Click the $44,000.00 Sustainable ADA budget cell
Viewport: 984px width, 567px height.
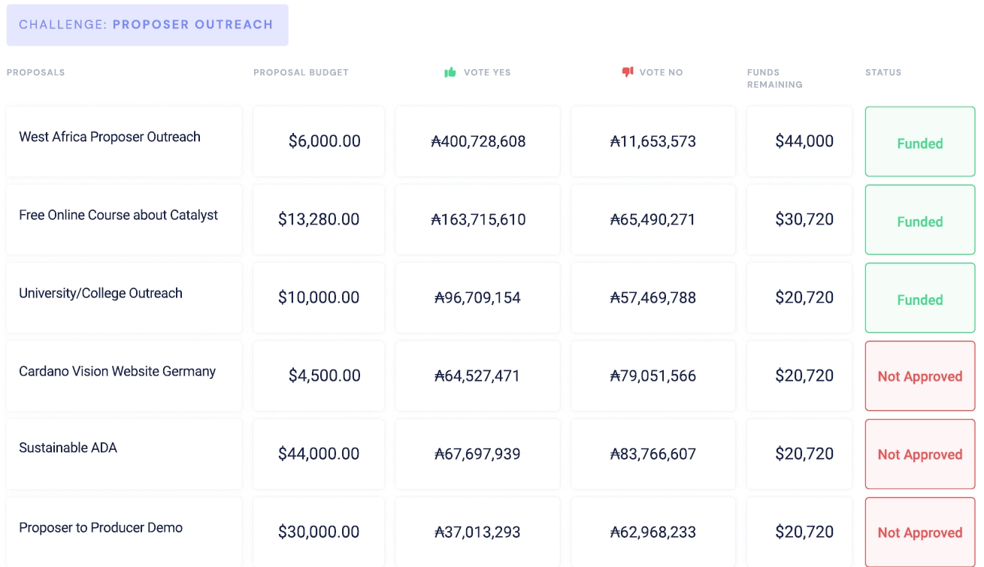coord(319,454)
